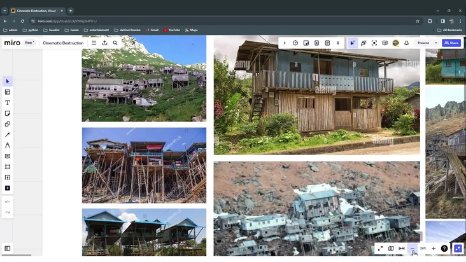The height and width of the screenshot is (262, 466).
Task: Expand the collapsed apps chevron
Action: [x=285, y=43]
